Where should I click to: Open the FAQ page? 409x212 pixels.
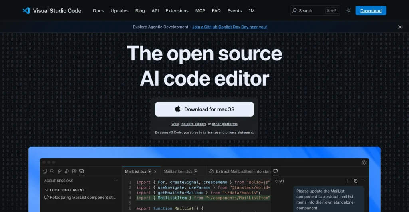[x=216, y=11]
